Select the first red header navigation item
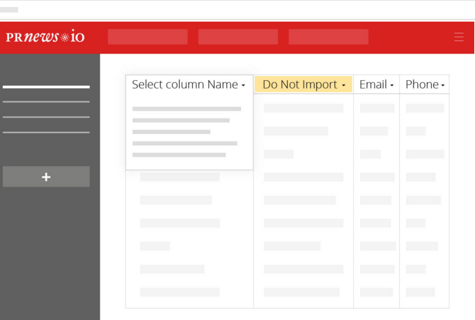The height and width of the screenshot is (320, 475). pos(148,37)
